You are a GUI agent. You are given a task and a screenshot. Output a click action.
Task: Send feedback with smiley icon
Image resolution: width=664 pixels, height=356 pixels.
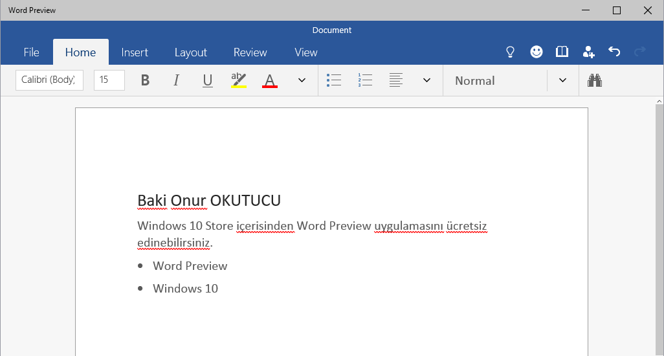click(537, 52)
